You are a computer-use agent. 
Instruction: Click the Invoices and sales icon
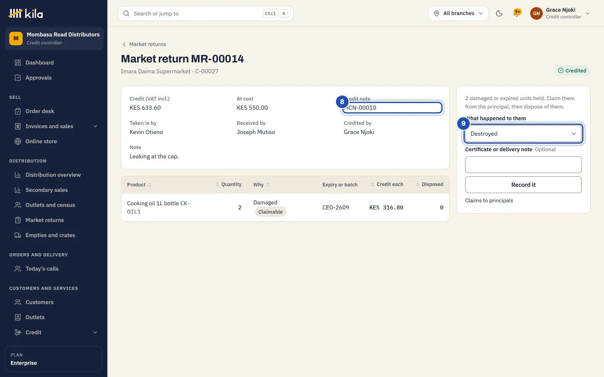pyautogui.click(x=18, y=127)
